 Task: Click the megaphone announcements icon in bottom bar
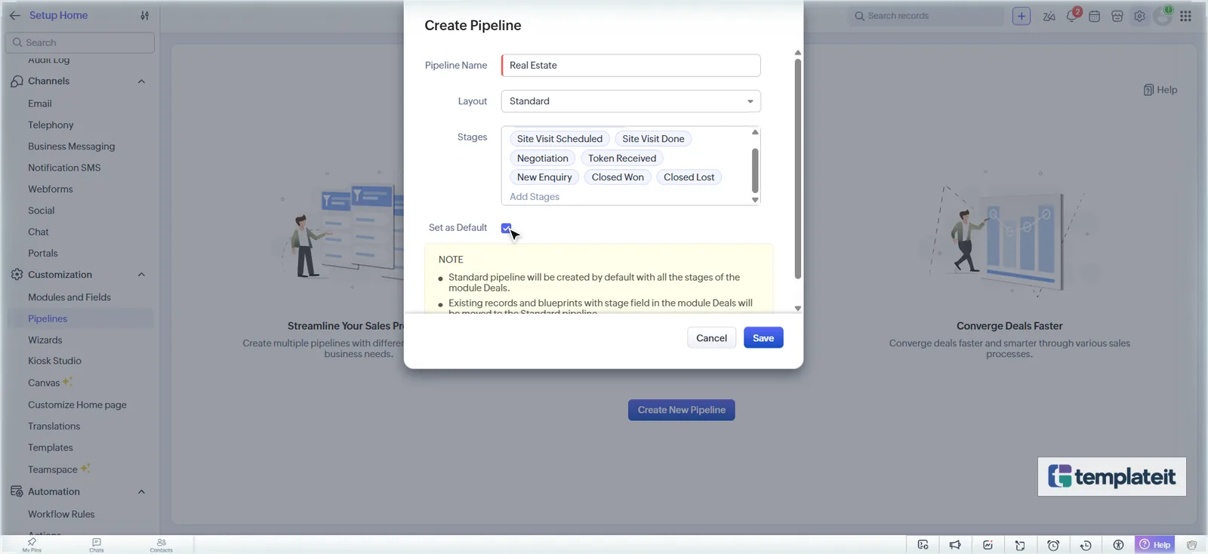(955, 545)
